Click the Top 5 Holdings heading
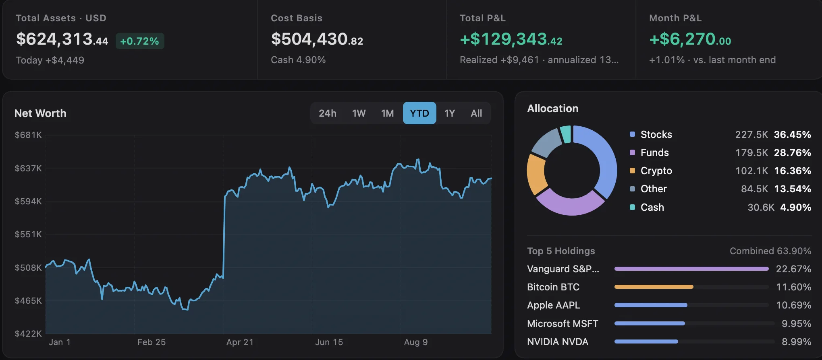 click(561, 251)
